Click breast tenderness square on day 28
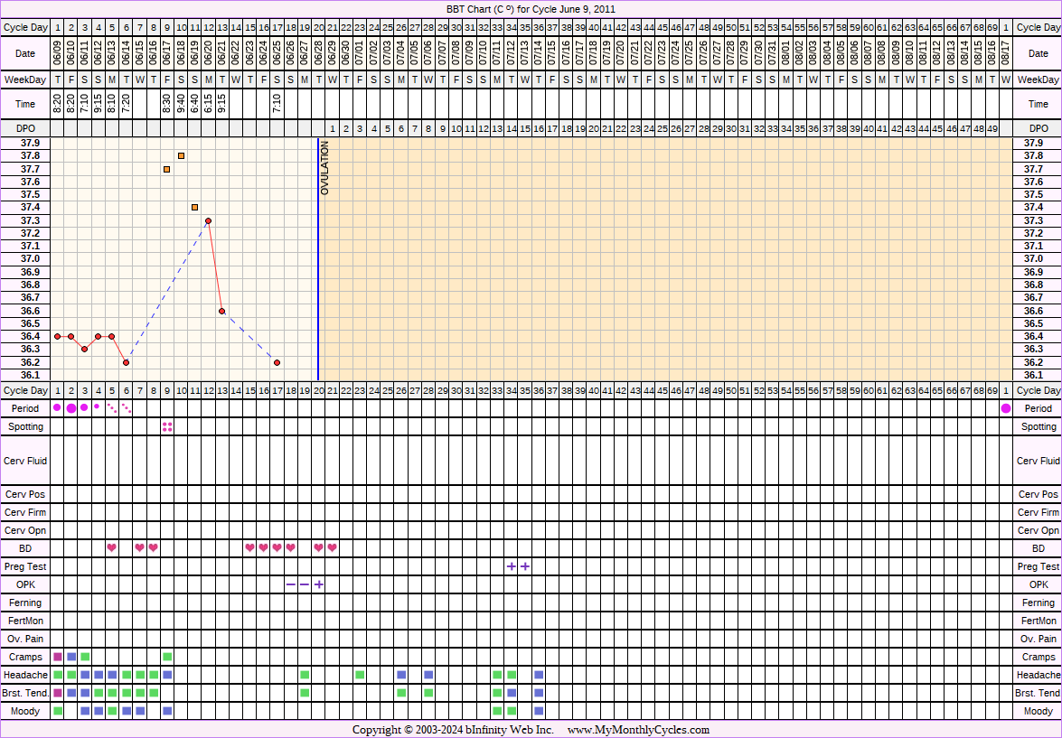This screenshot has height=738, width=1062. coord(428,693)
